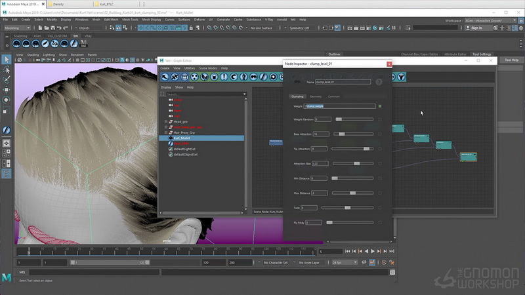Click the Yeti grow leaf node icon
The image size is (525, 295).
pyautogui.click(x=204, y=77)
